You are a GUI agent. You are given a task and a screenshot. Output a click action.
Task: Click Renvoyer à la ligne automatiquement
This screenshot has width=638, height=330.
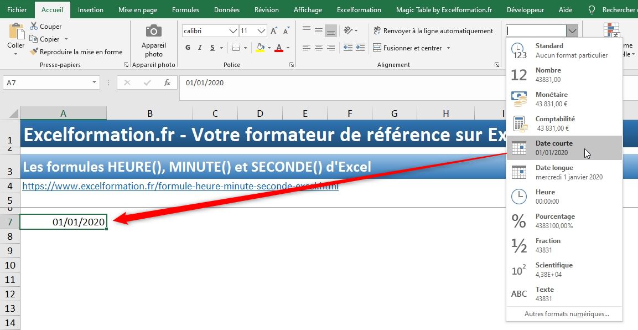[433, 31]
